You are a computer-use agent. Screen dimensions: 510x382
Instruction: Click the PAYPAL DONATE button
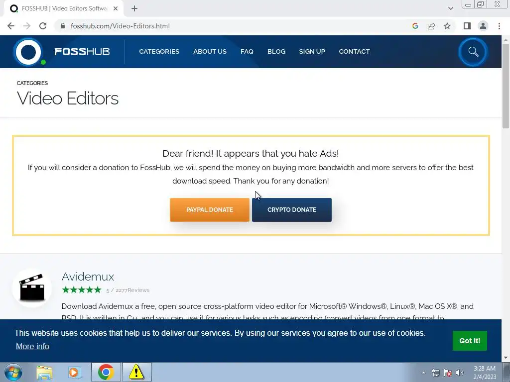click(x=210, y=210)
